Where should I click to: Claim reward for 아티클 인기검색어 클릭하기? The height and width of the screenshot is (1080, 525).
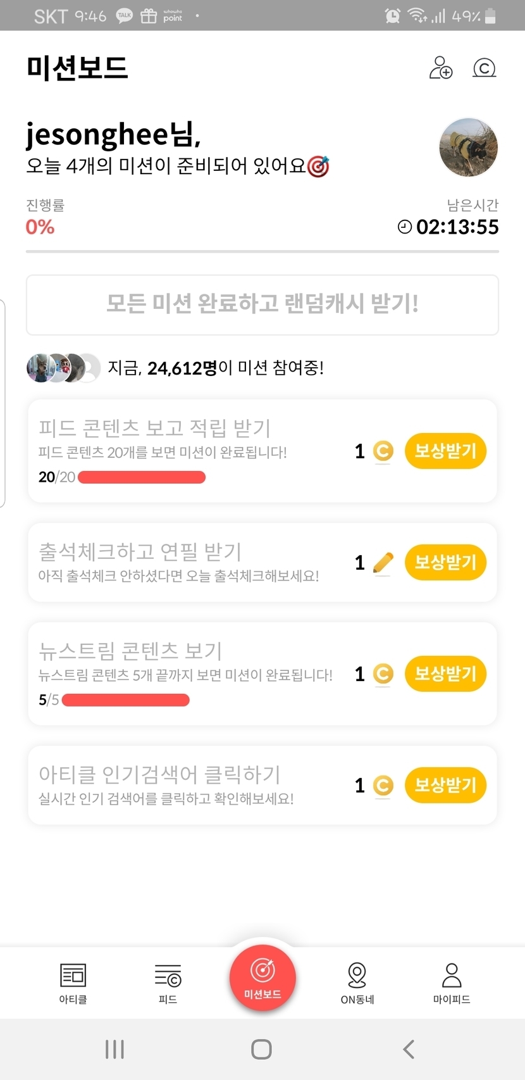click(445, 785)
